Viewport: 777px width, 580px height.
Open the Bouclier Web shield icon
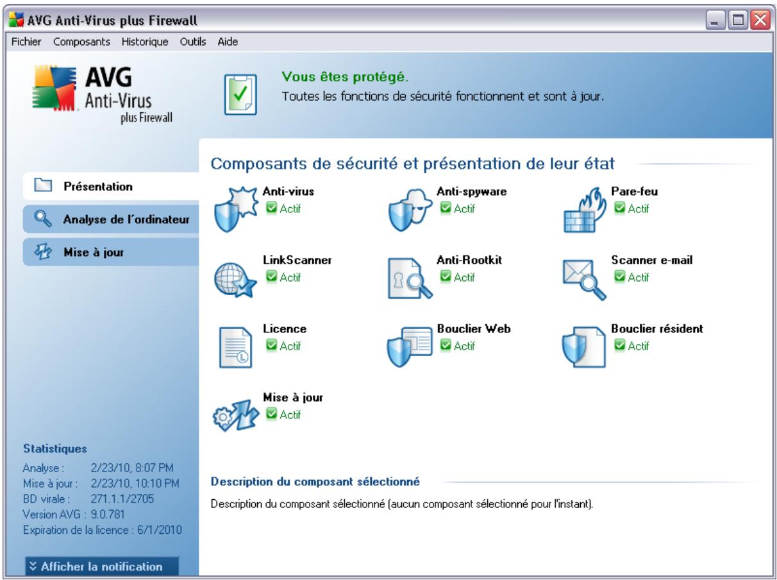pyautogui.click(x=410, y=347)
